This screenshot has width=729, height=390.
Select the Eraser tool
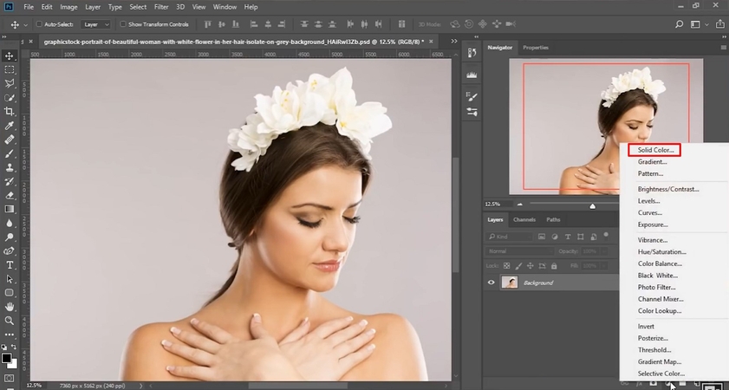click(x=10, y=196)
